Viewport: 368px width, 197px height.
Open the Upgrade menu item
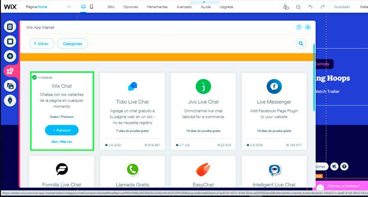click(226, 7)
